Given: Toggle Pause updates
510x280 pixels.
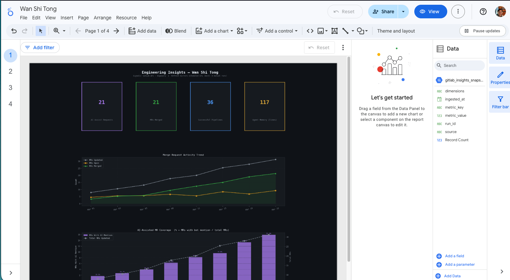Looking at the screenshot, I should (483, 31).
